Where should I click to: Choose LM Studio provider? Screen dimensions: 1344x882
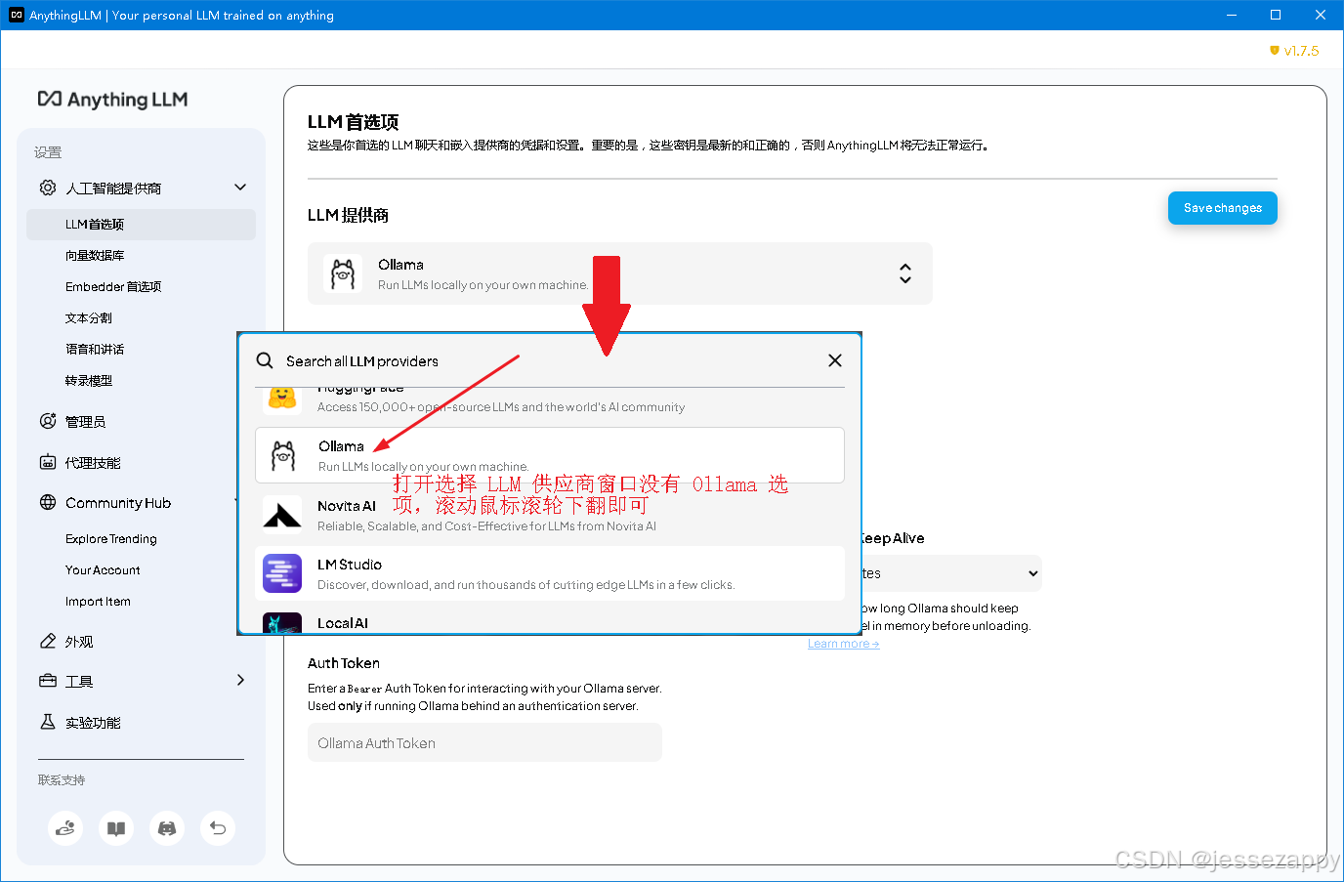[550, 573]
